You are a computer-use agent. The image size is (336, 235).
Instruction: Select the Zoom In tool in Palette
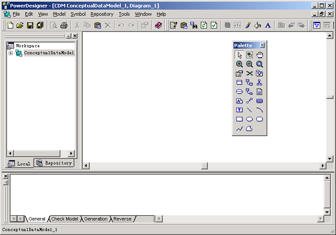click(x=239, y=64)
